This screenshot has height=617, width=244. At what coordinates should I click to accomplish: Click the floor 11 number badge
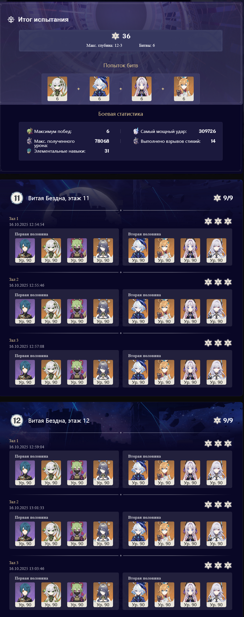pos(17,198)
